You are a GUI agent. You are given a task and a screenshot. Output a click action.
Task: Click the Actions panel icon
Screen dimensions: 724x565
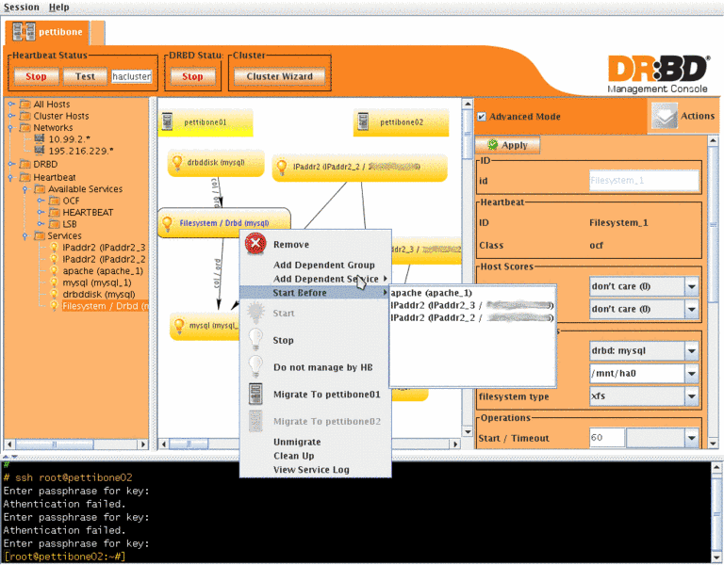(x=664, y=115)
